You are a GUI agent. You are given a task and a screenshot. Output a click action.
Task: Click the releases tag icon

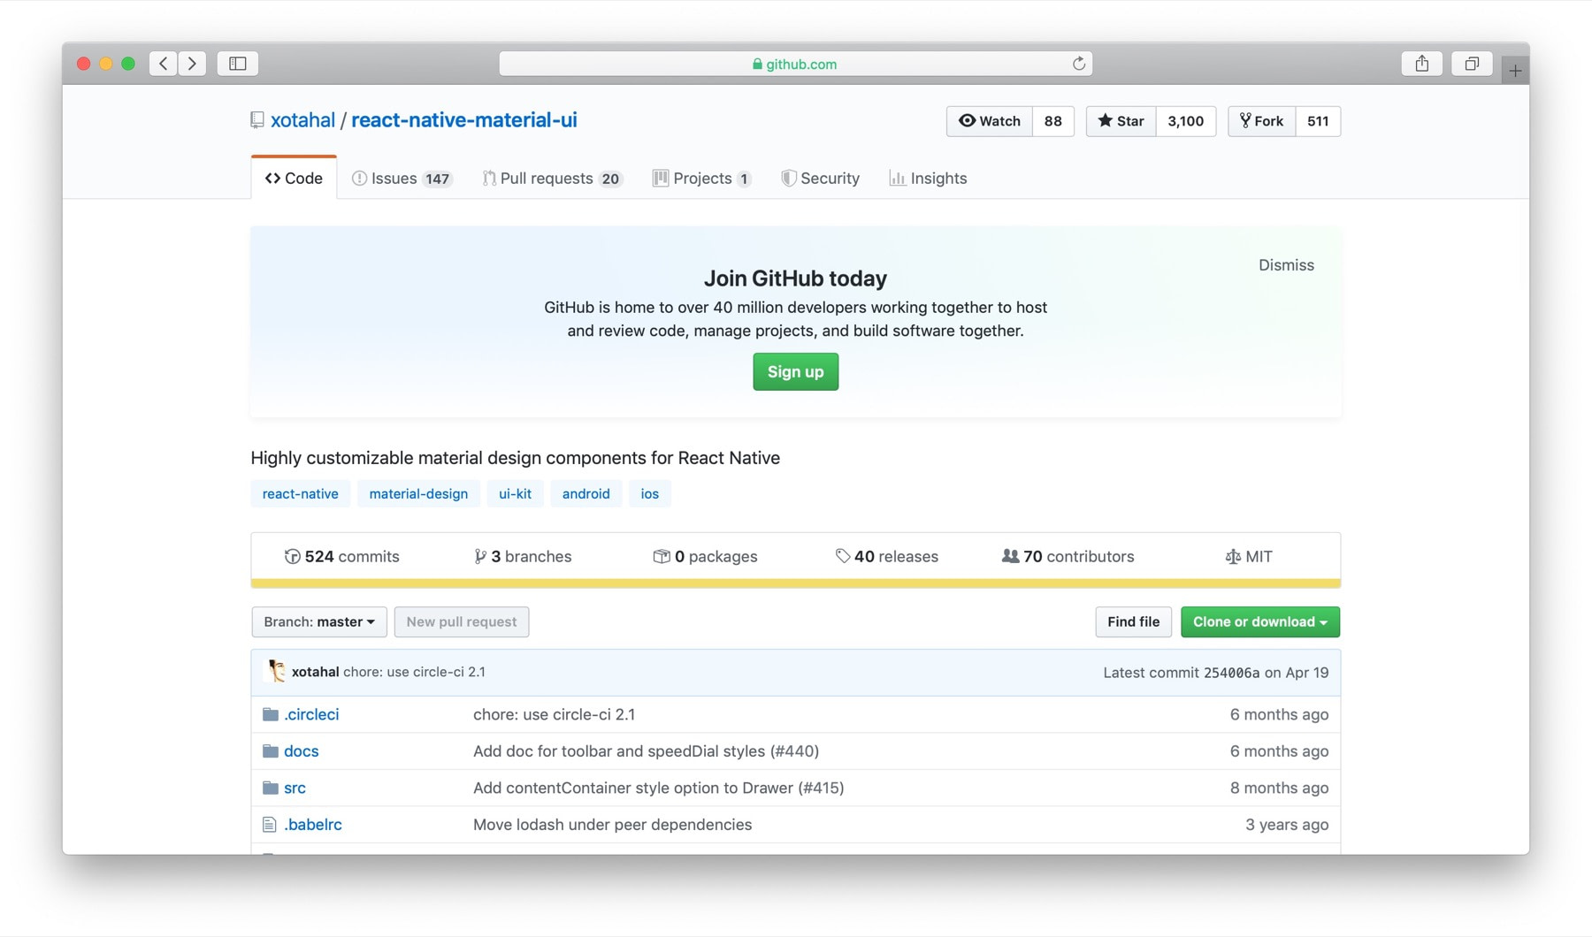pos(843,556)
